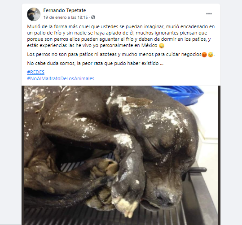Click the line 'No cabe duda somos'
The height and width of the screenshot is (225, 242).
tap(95, 63)
